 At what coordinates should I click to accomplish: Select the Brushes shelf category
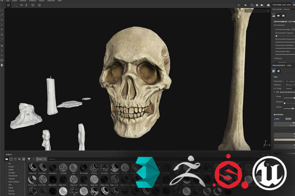(x=11, y=191)
